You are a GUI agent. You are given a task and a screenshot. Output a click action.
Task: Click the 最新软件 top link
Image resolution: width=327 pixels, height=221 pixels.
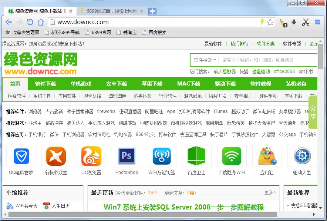click(x=213, y=44)
